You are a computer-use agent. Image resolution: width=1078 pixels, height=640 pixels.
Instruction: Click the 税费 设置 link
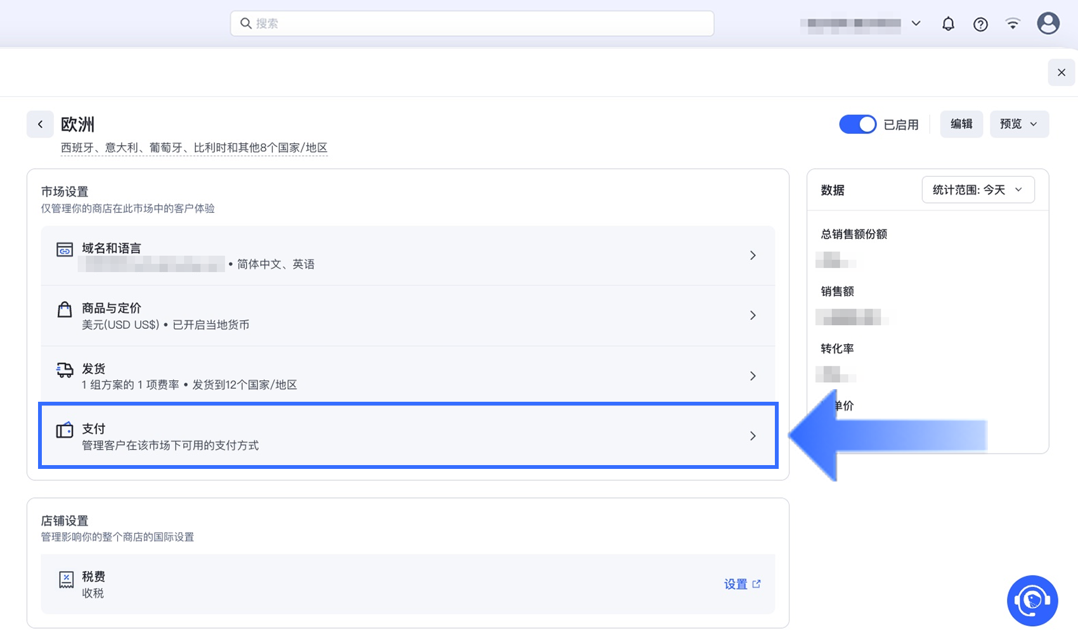coord(742,584)
